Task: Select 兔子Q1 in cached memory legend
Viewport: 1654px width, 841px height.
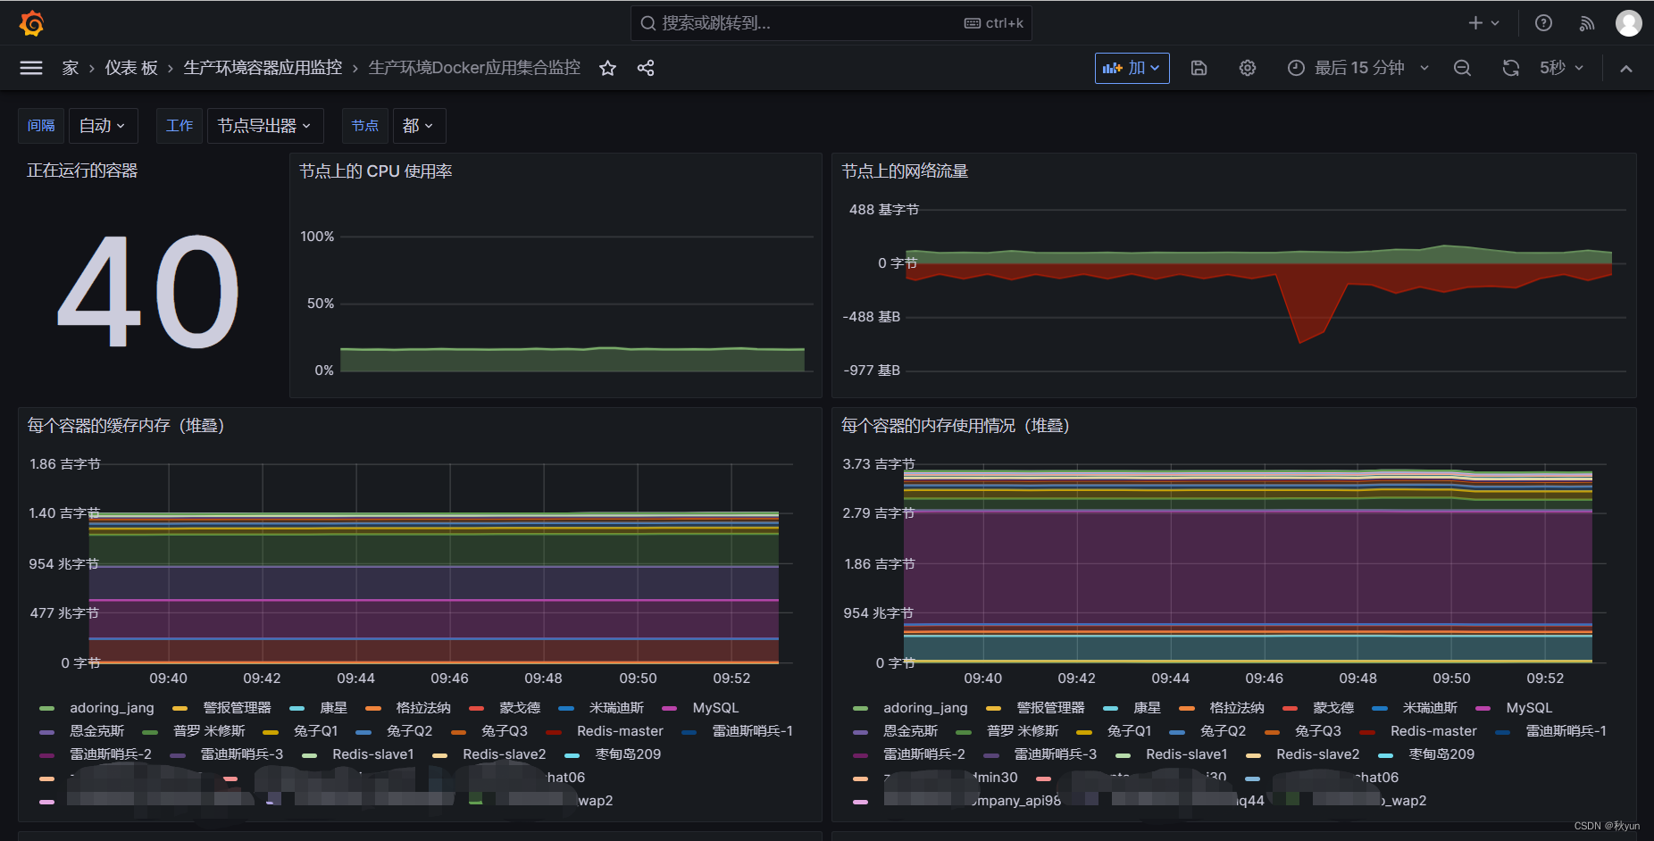Action: [x=315, y=731]
